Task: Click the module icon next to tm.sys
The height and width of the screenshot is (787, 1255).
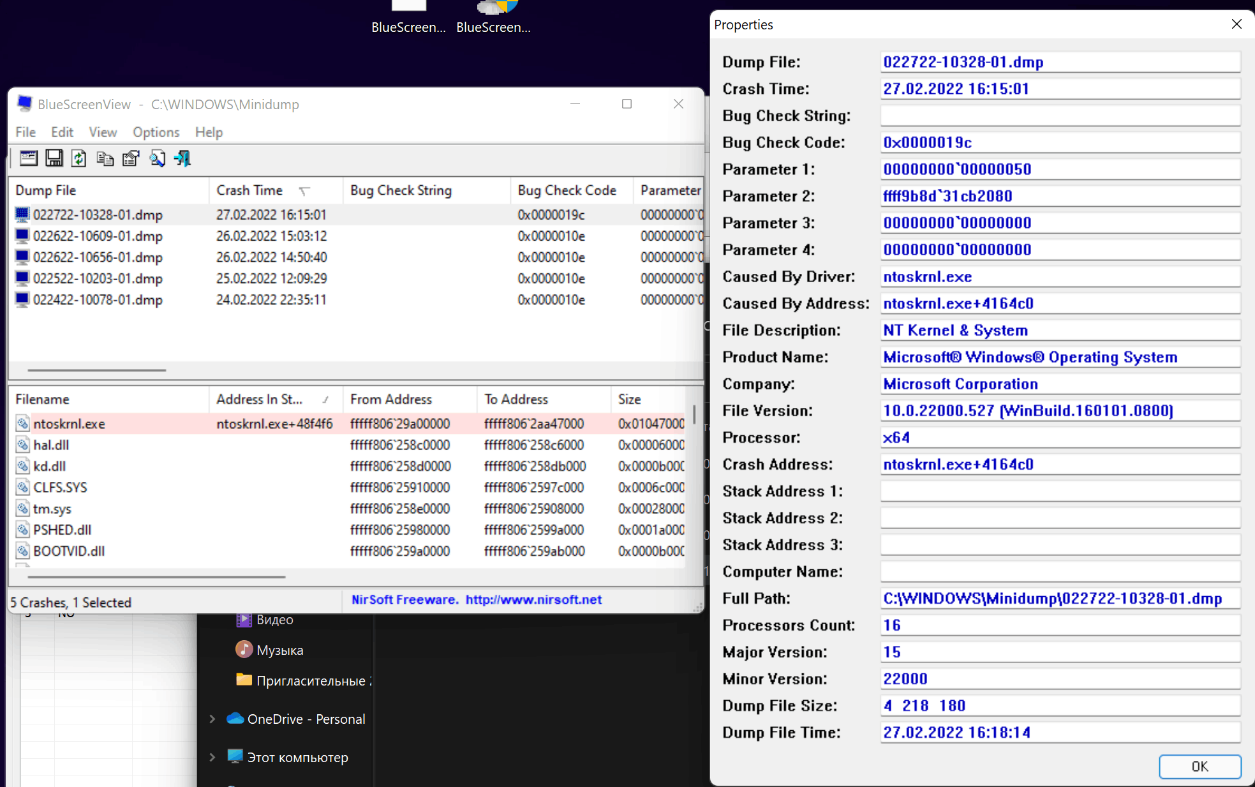Action: pyautogui.click(x=23, y=508)
